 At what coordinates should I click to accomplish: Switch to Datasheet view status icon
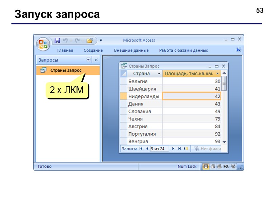click(206, 166)
